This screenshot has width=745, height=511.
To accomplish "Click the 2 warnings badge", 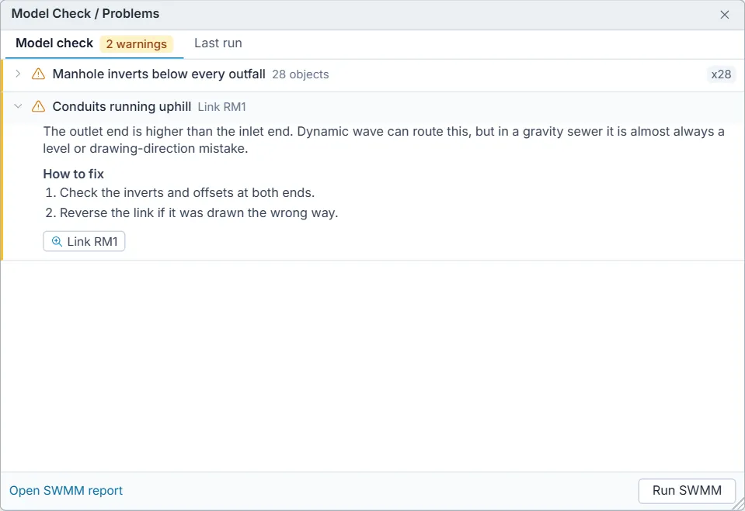I will 137,44.
